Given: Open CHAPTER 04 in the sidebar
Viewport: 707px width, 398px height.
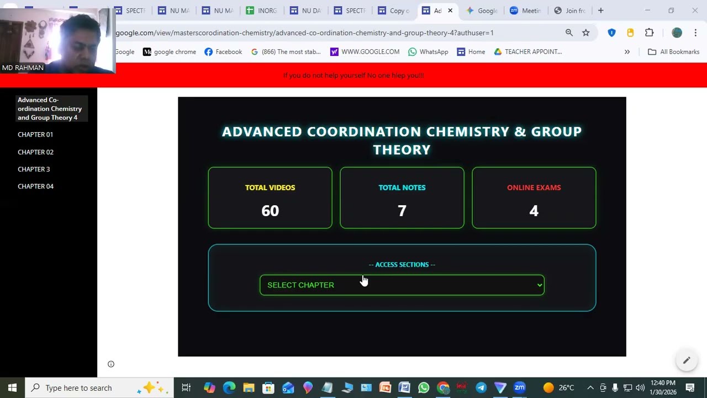Looking at the screenshot, I should click(x=35, y=186).
